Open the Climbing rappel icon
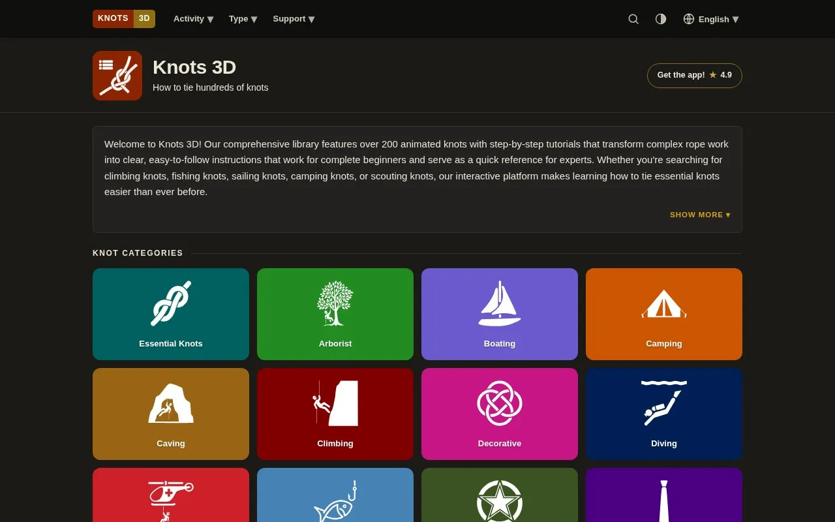 (x=335, y=403)
